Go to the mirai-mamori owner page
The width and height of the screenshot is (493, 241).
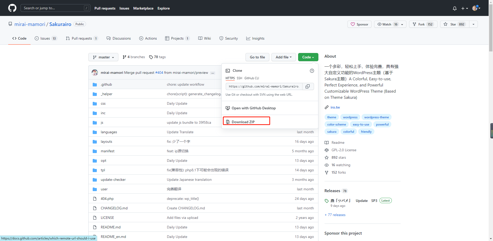(x=30, y=24)
